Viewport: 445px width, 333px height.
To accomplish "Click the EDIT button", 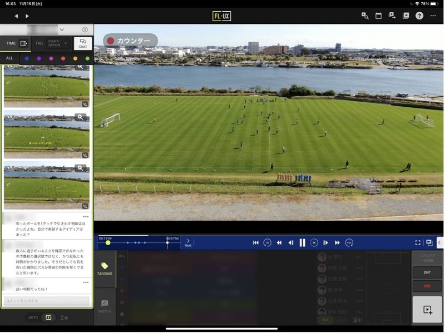I will [427, 272].
